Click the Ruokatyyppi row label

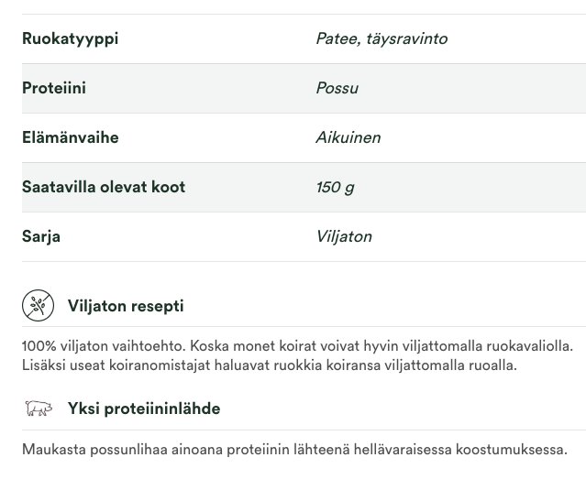pyautogui.click(x=70, y=39)
